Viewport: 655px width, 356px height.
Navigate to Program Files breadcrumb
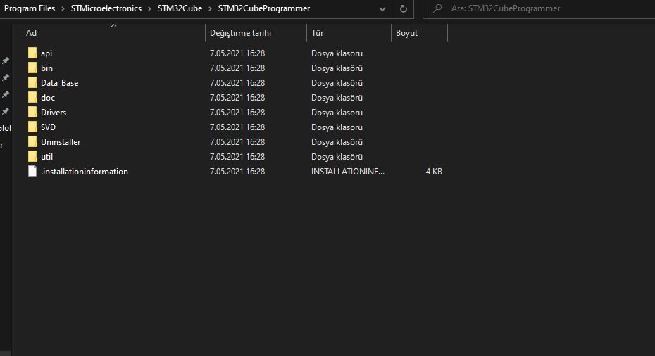[30, 8]
